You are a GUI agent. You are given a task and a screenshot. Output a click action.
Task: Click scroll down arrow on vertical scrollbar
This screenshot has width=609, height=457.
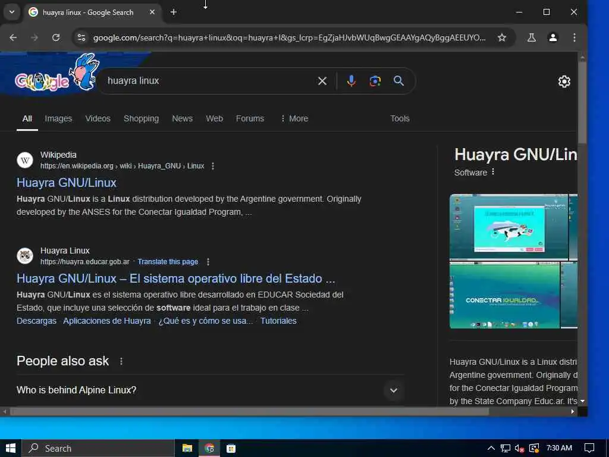582,401
